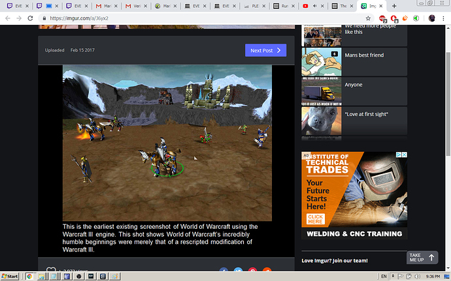The height and width of the screenshot is (281, 451).
Task: Click the TAKE ME UP button
Action: [x=422, y=258]
